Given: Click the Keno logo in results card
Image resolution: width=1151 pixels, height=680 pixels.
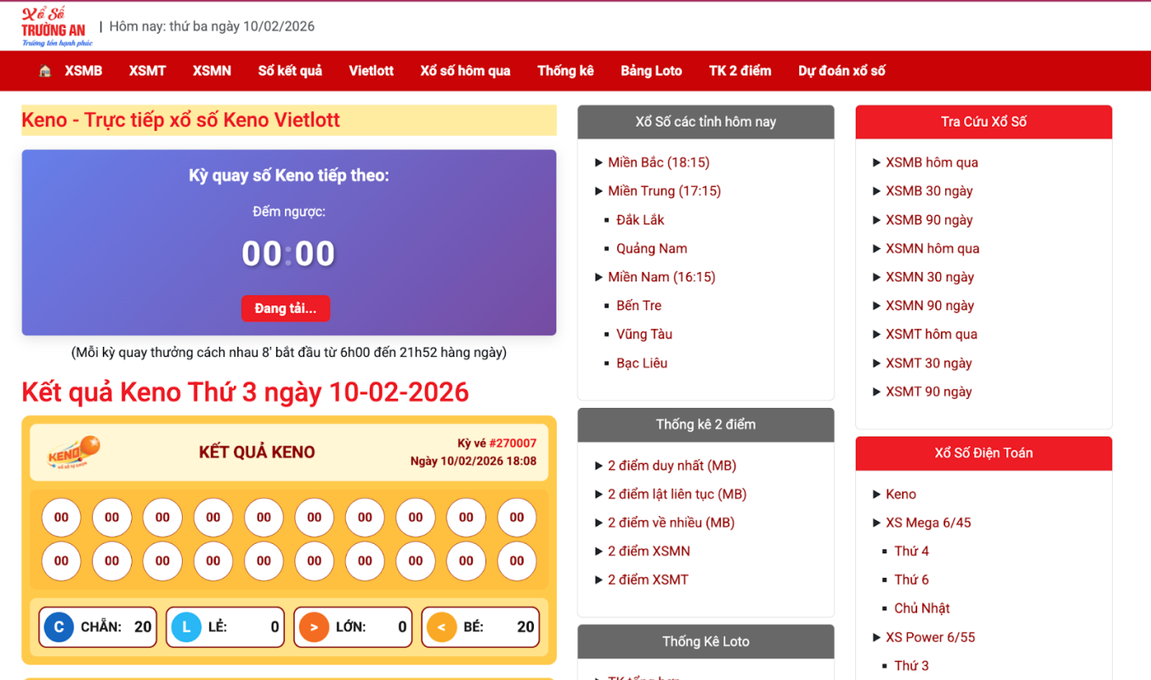Looking at the screenshot, I should [74, 452].
